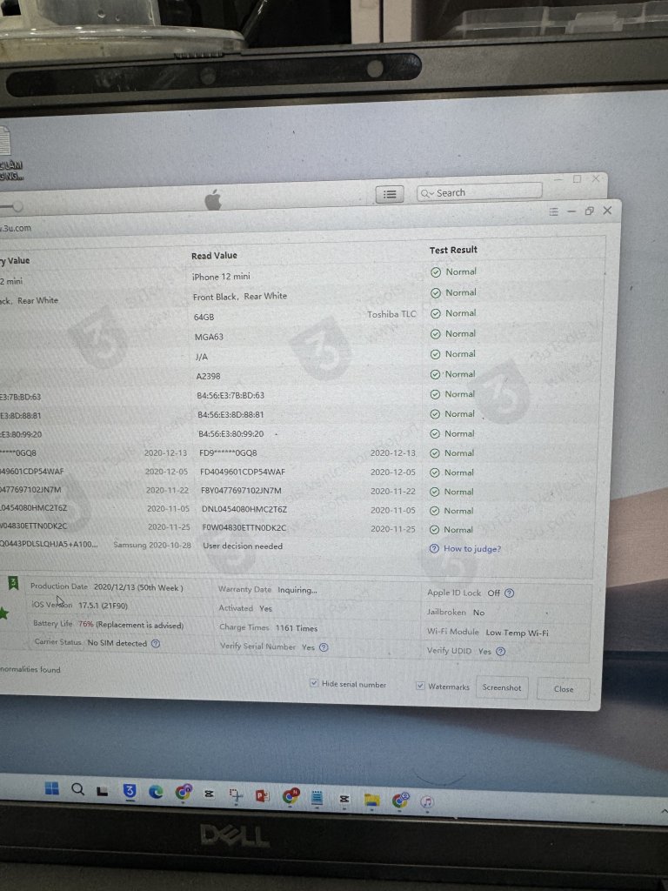
Task: Click the User decision needed text
Action: coord(243,546)
